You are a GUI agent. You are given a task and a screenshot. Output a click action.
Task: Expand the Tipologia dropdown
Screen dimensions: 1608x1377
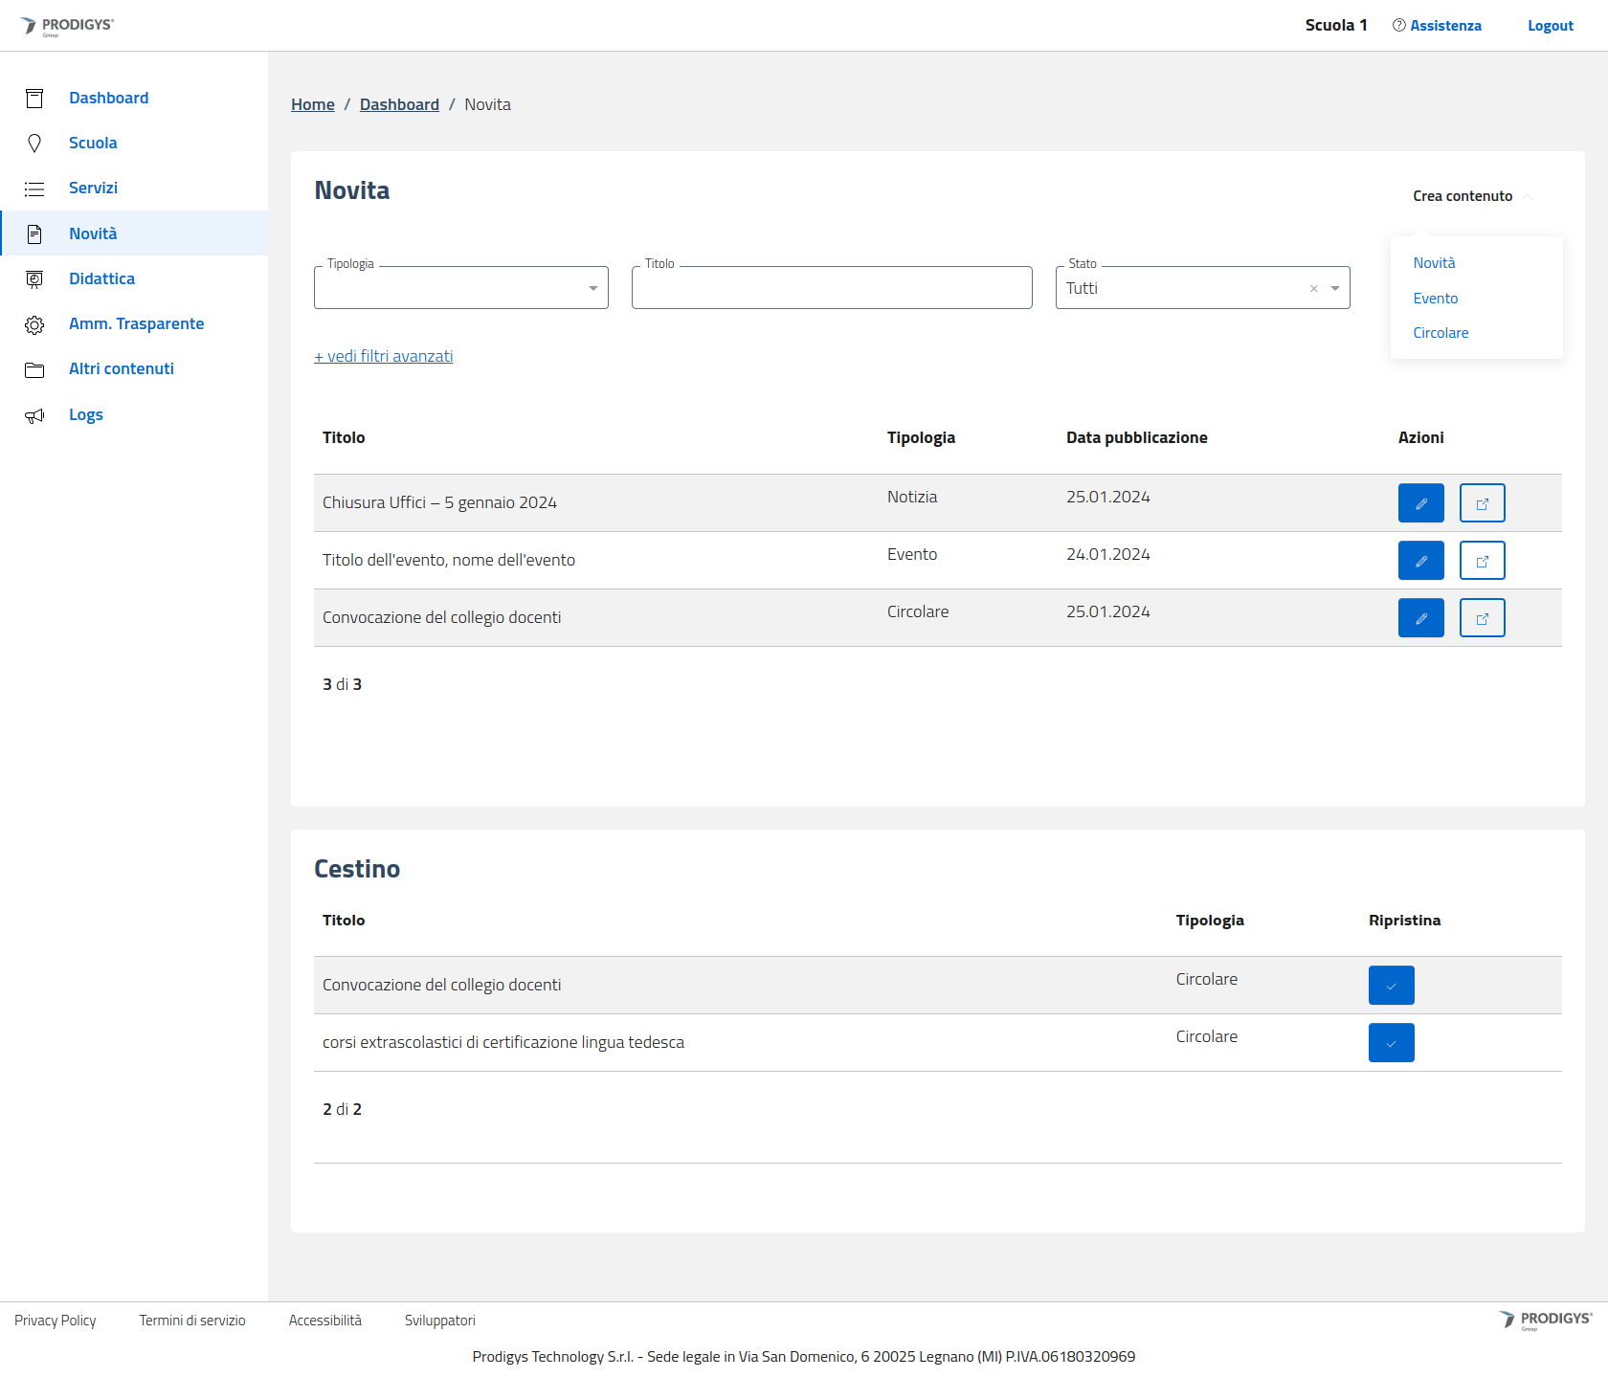[592, 289]
